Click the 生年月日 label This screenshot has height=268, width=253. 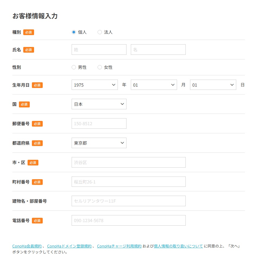coord(21,85)
